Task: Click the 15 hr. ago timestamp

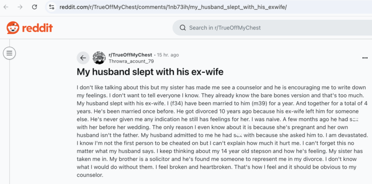Action: [168, 55]
